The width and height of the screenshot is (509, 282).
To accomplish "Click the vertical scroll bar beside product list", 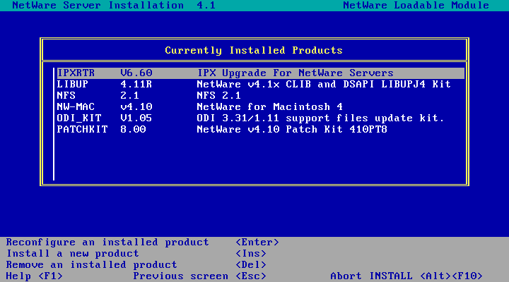I will click(x=54, y=124).
